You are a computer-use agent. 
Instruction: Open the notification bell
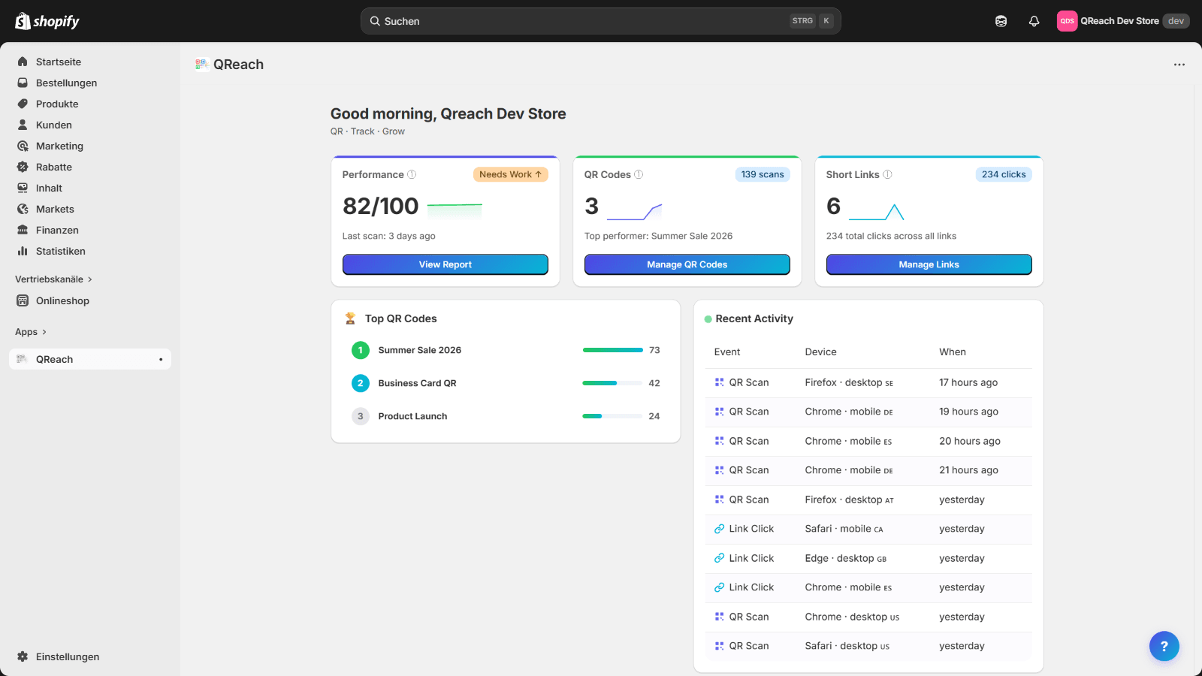tap(1034, 20)
